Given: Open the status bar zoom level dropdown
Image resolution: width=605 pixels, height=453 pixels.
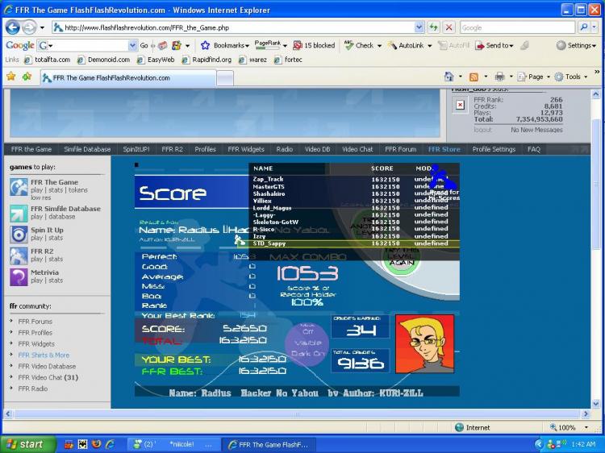Looking at the screenshot, I should (582, 427).
